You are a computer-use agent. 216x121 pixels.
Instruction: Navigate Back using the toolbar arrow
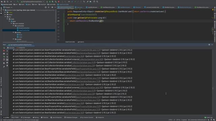[x=11, y=2]
